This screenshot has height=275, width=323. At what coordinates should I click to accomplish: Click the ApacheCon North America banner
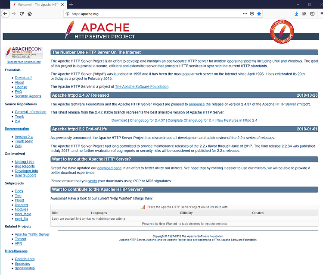pyautogui.click(x=24, y=53)
